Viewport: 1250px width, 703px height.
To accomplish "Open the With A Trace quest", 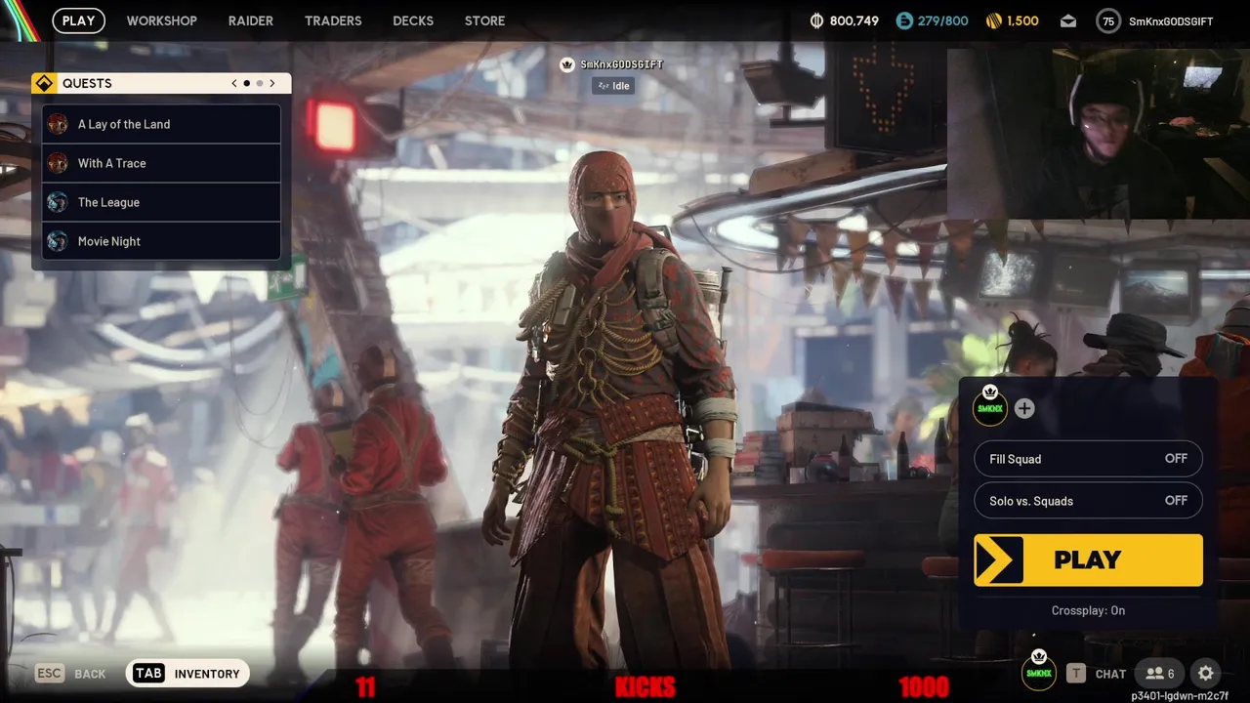I will 161,163.
